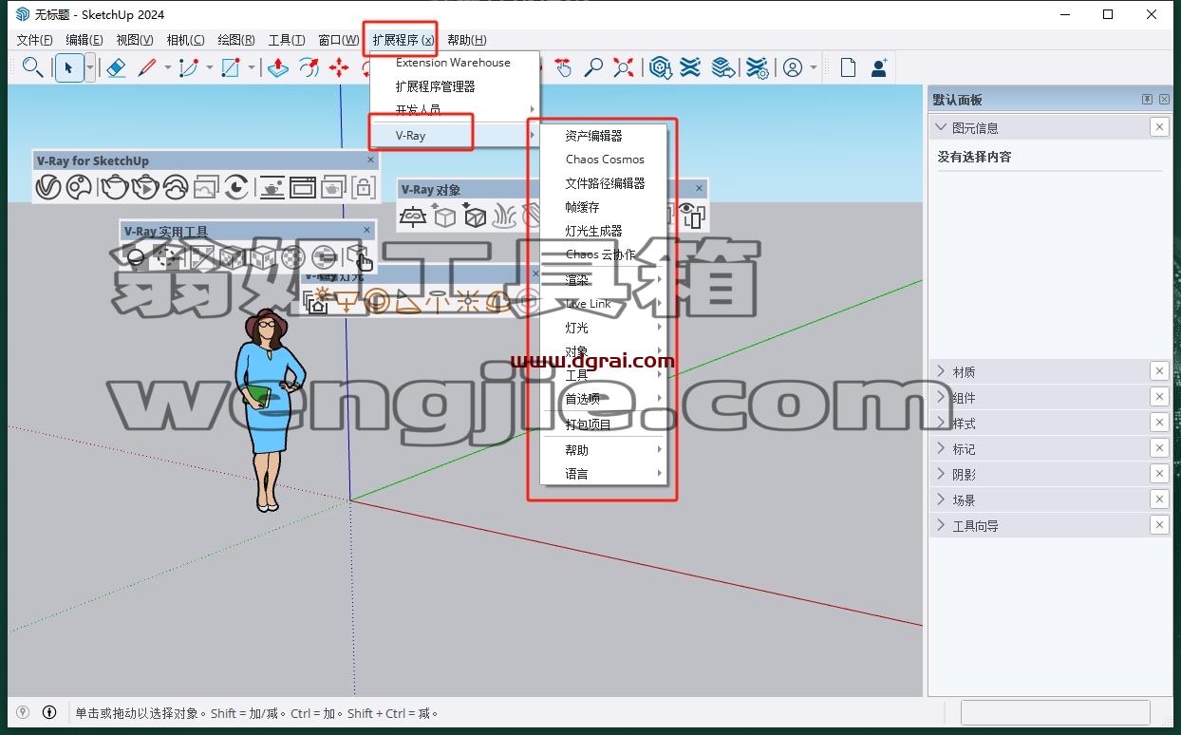Select 资产编辑器 in V-Ray submenu
The image size is (1181, 735).
(604, 136)
